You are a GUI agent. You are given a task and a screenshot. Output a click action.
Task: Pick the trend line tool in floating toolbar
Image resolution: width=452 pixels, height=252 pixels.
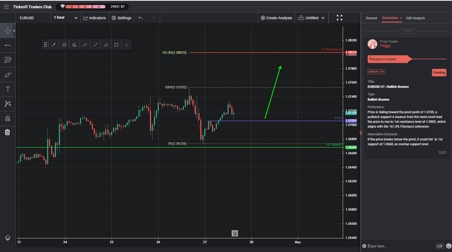click(54, 45)
